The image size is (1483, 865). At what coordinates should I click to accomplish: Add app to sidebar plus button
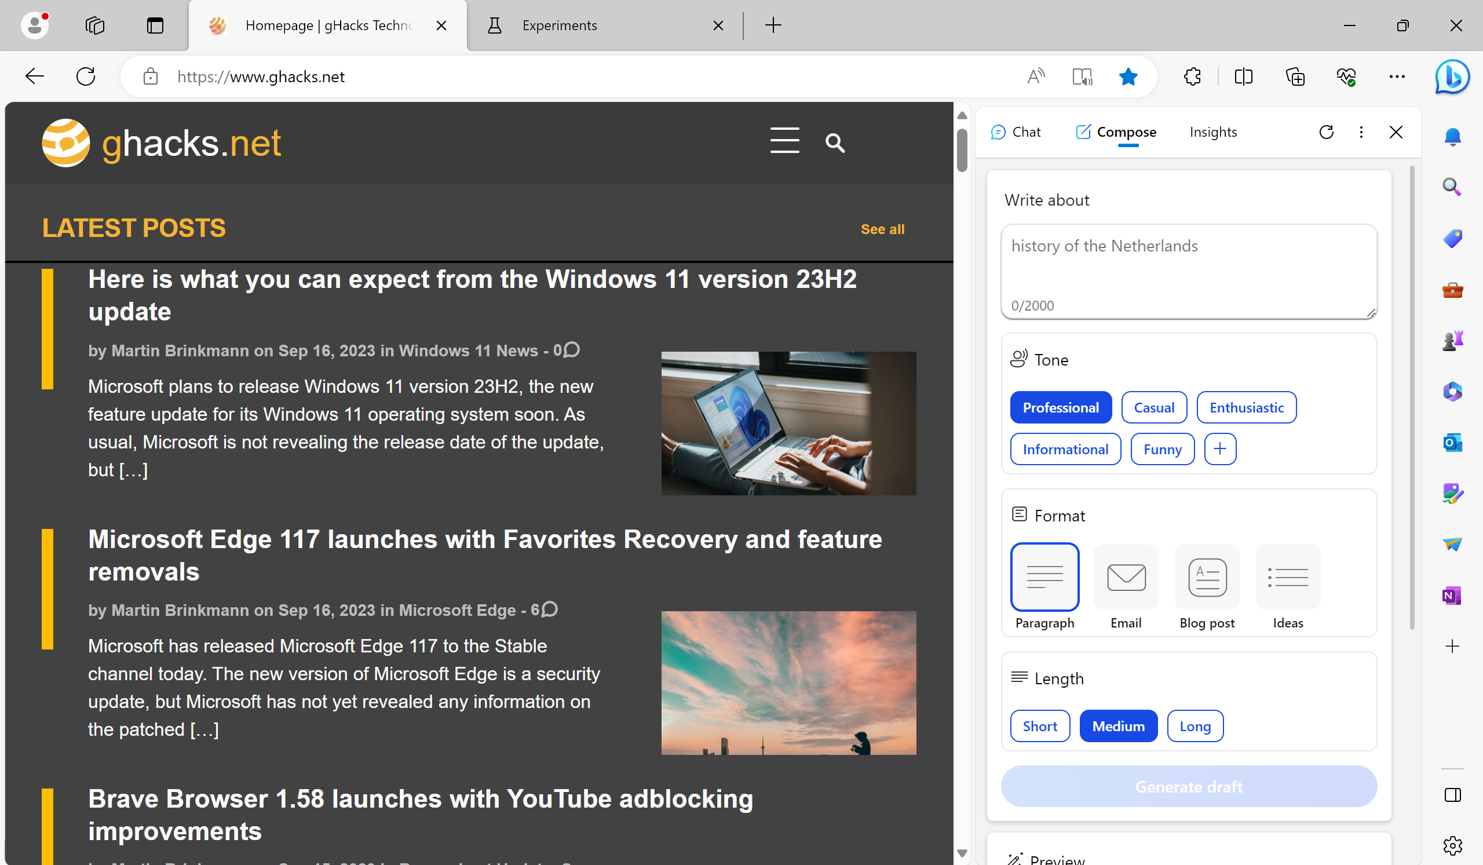[x=1452, y=647]
